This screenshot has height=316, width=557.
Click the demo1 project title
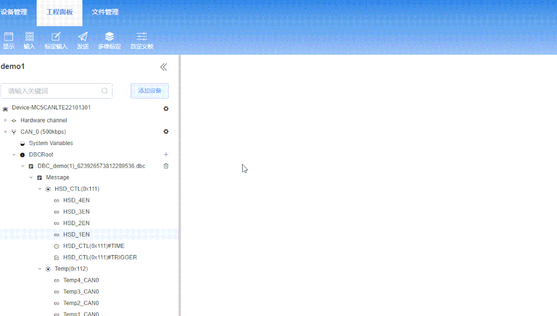click(x=13, y=67)
